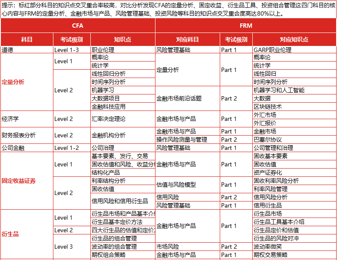The width and height of the screenshot is (337, 260).
Task: Click the 衍生品工具基本介绍 cell
Action: pyautogui.click(x=294, y=222)
